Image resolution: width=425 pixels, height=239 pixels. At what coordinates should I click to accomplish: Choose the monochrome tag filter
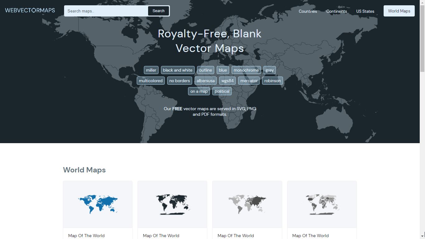tap(246, 70)
